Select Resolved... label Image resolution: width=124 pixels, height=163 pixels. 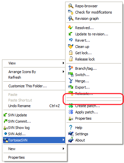coord(84,28)
